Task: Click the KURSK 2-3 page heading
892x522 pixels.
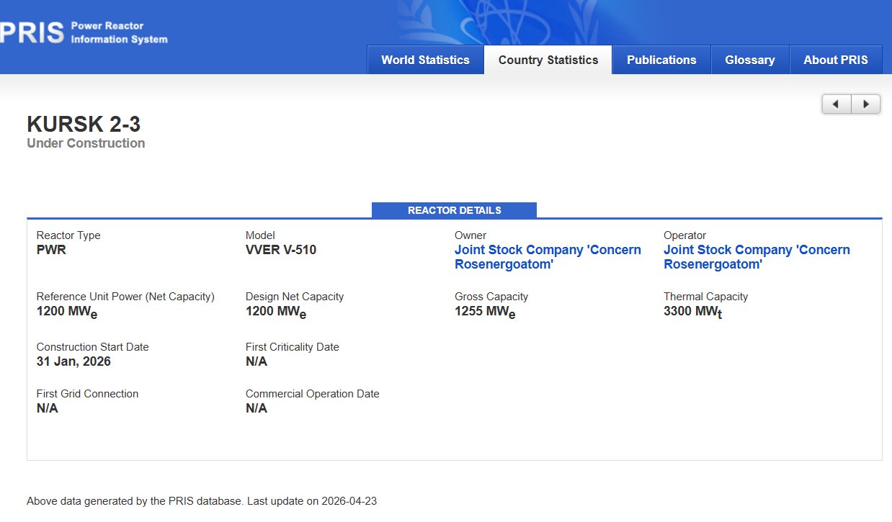Action: point(84,124)
